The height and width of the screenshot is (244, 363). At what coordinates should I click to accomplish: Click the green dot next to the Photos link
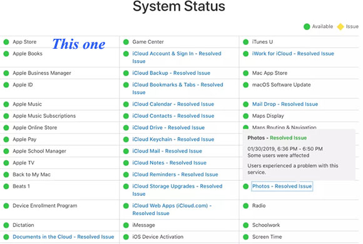click(x=245, y=186)
